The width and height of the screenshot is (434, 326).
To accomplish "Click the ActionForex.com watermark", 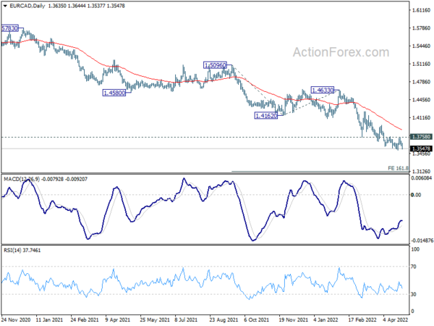I will (341, 52).
